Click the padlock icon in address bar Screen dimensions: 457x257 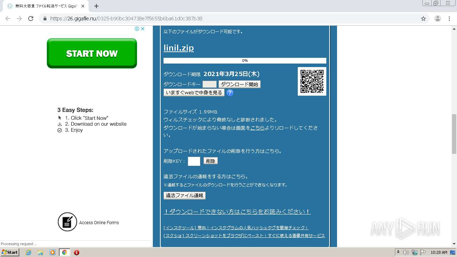pos(45,19)
